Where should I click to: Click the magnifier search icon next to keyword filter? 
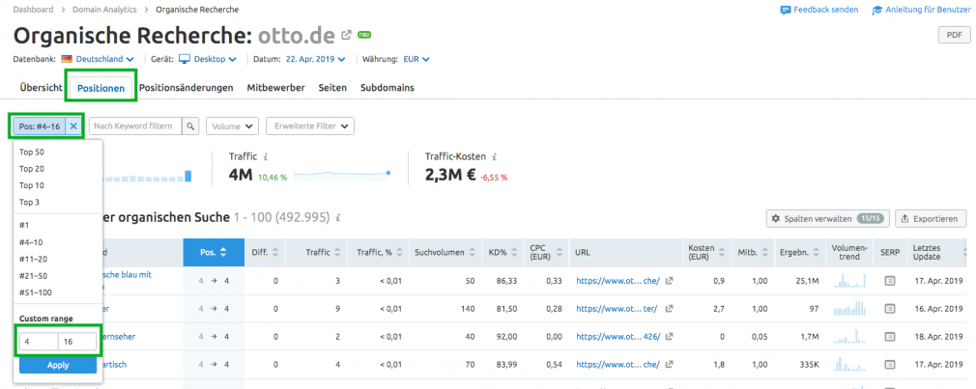tap(190, 126)
